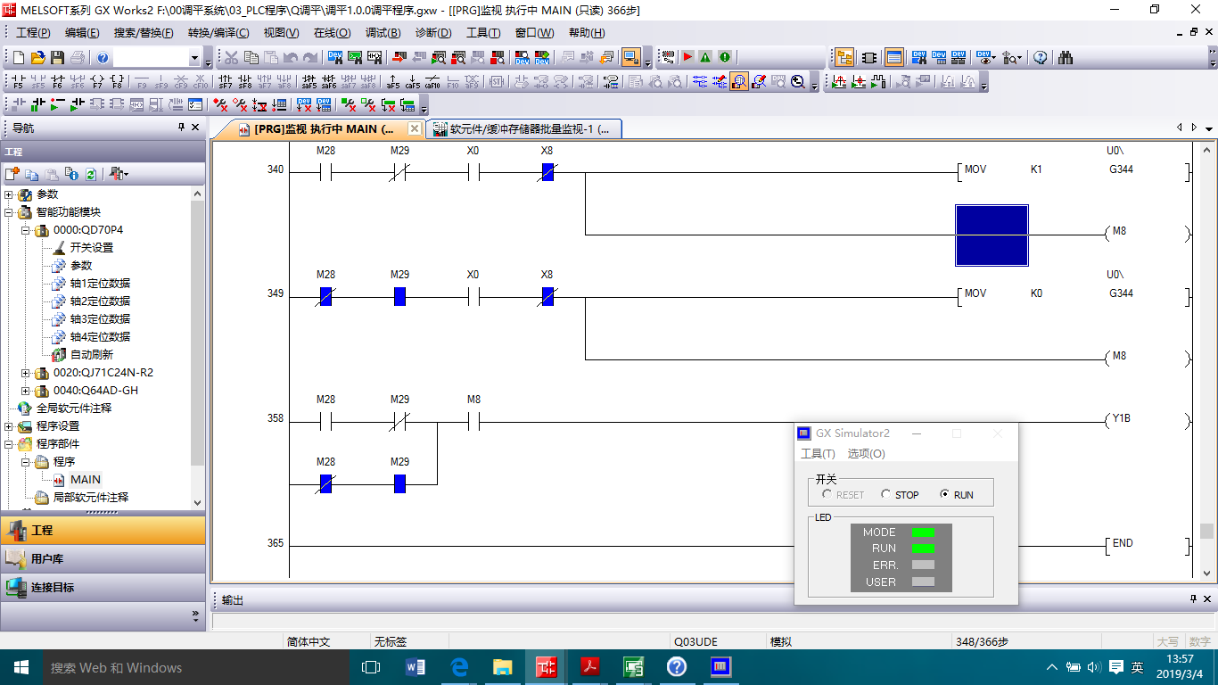Expand the 参数 tree node
1218x685 pixels.
coord(9,194)
